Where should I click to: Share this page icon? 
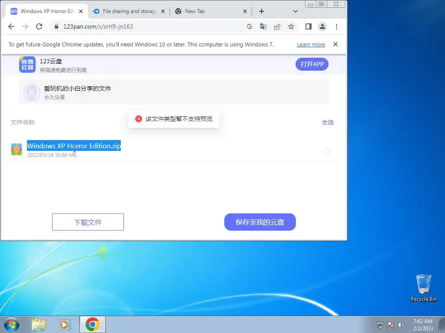click(277, 26)
